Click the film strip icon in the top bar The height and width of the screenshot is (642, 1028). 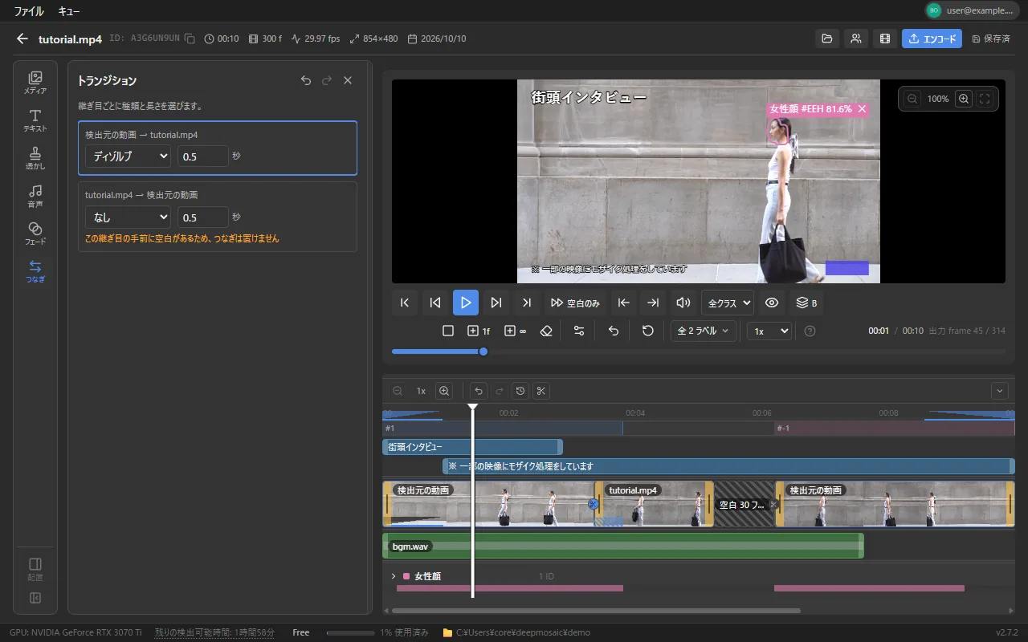[885, 39]
